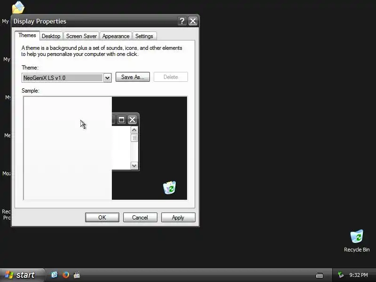Click the Themes tab

point(27,35)
